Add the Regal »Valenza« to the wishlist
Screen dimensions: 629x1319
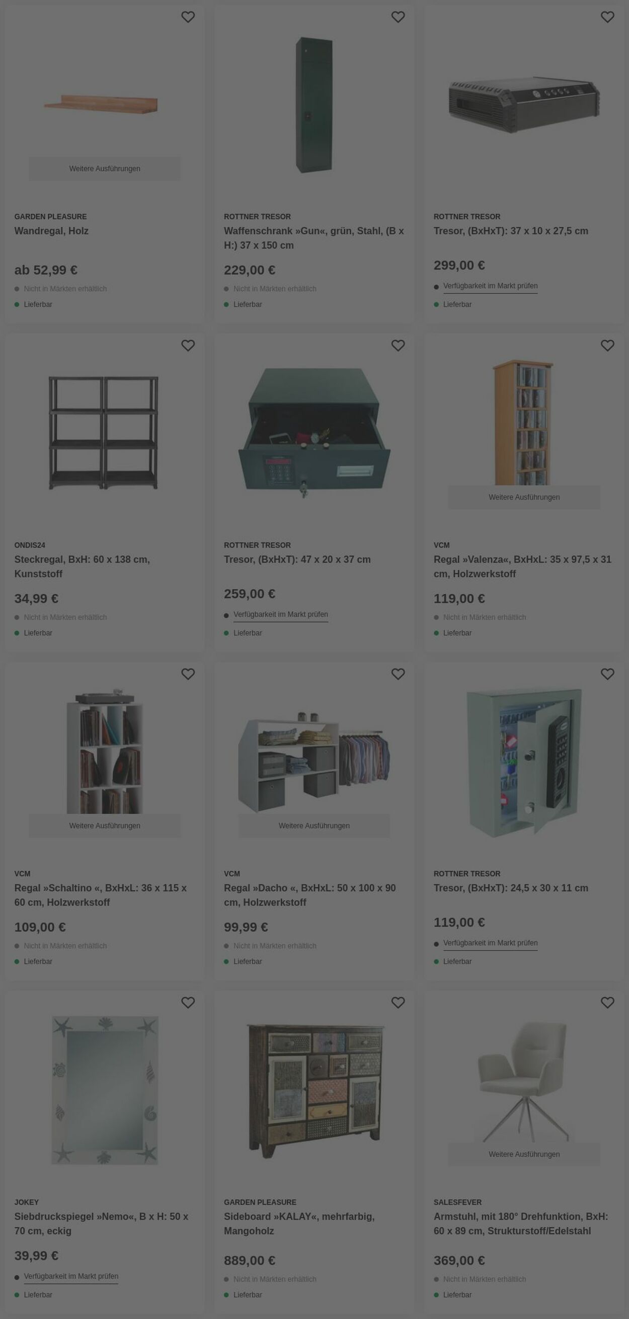click(x=607, y=345)
